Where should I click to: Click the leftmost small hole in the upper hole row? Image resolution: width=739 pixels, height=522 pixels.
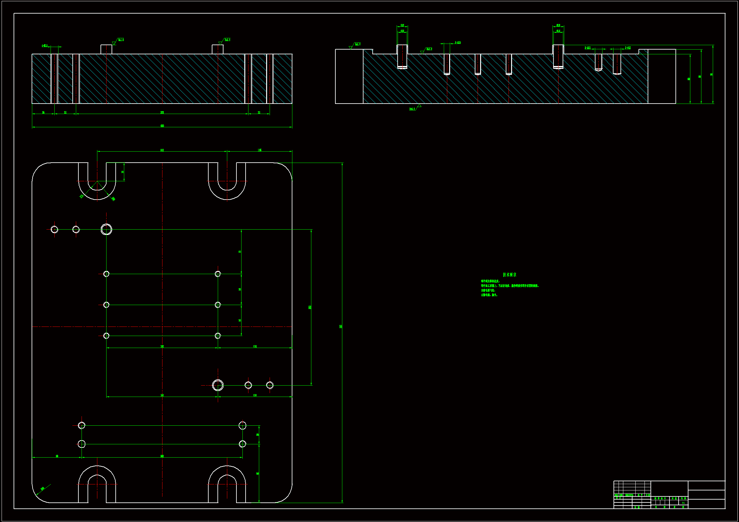pos(54,229)
